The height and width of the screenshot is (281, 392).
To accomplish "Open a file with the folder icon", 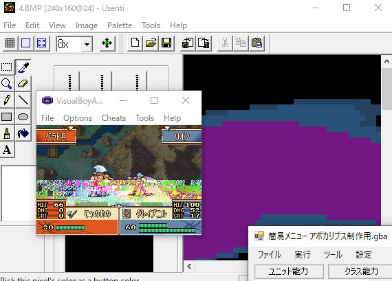I will click(151, 43).
